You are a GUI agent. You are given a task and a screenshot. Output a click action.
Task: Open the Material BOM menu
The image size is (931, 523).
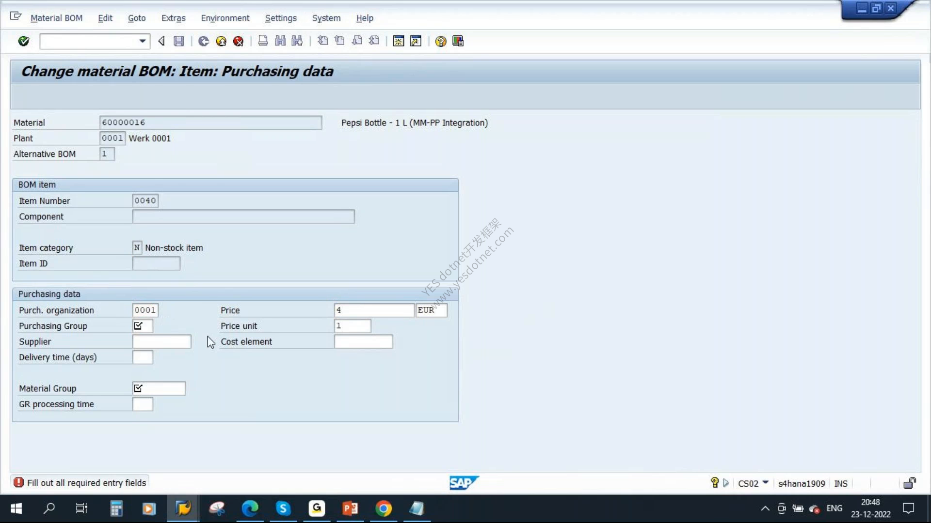coord(56,18)
